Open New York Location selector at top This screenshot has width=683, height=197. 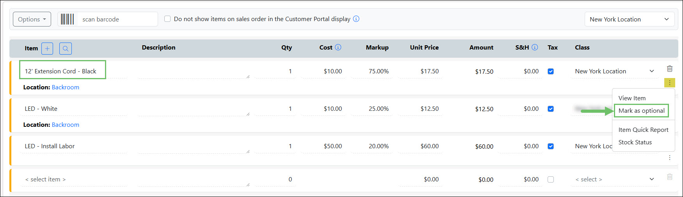pos(630,19)
